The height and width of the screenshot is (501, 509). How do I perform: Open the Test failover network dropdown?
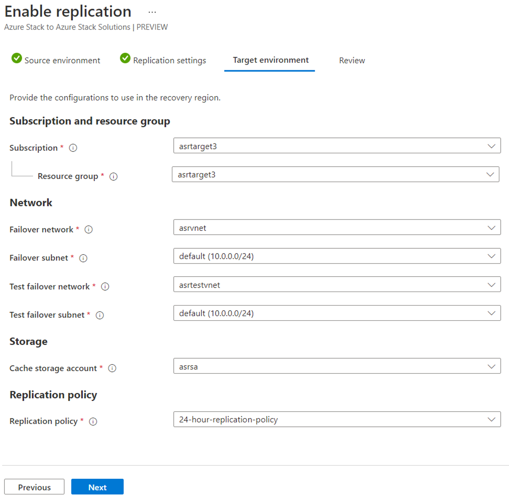[x=337, y=285]
